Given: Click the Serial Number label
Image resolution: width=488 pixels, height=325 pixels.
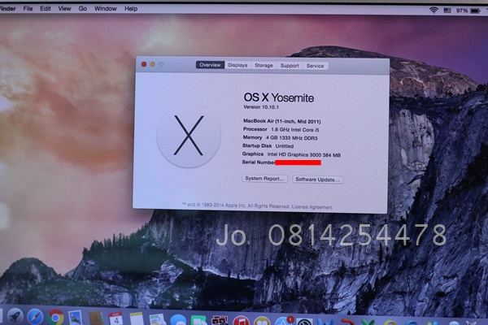Looking at the screenshot, I should point(259,162).
